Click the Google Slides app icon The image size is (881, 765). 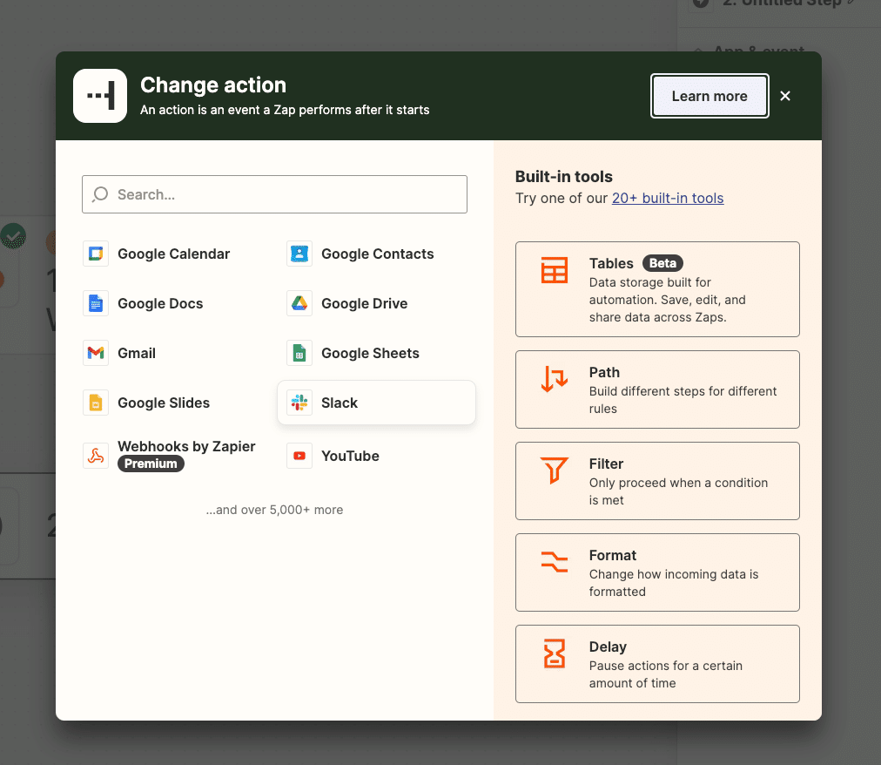(x=96, y=403)
